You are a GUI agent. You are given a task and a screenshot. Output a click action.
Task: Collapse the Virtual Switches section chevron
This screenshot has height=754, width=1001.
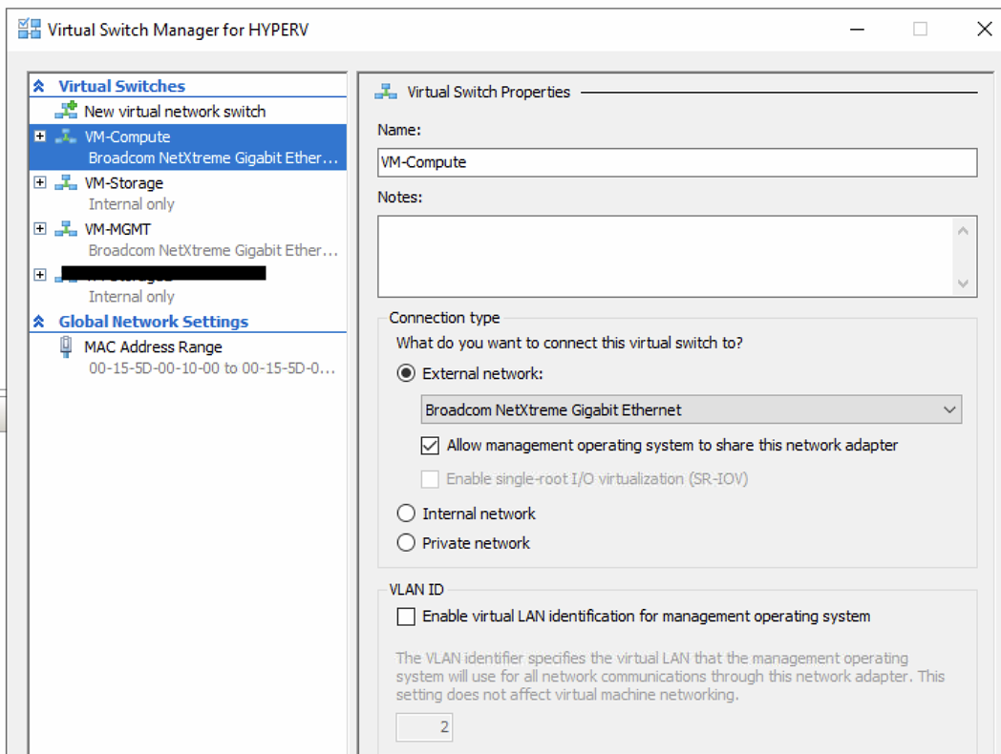[39, 86]
